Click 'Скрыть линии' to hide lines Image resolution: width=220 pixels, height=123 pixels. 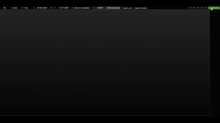click(x=141, y=8)
